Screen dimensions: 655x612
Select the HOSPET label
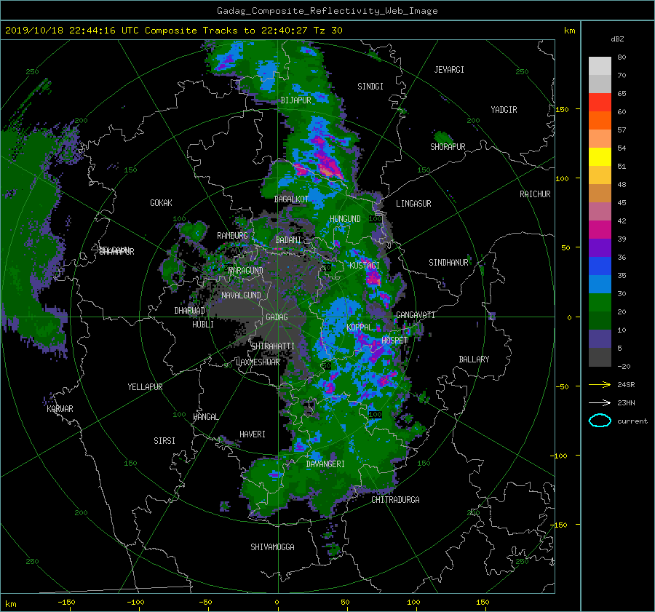[x=394, y=341]
